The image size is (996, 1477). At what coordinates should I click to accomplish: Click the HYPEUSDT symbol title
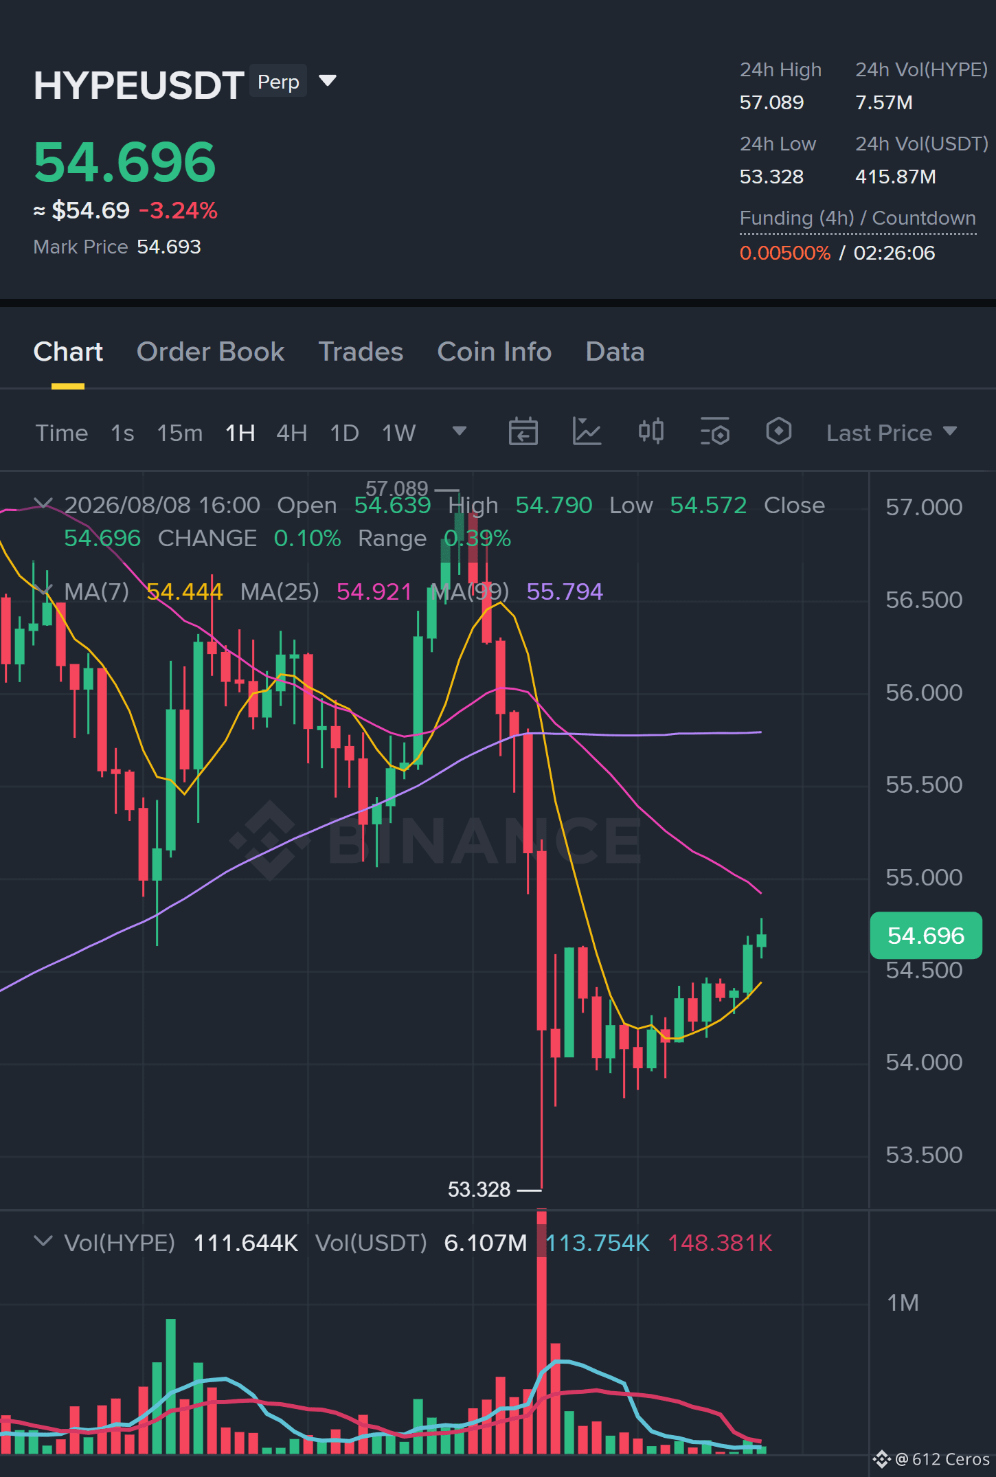pyautogui.click(x=139, y=85)
